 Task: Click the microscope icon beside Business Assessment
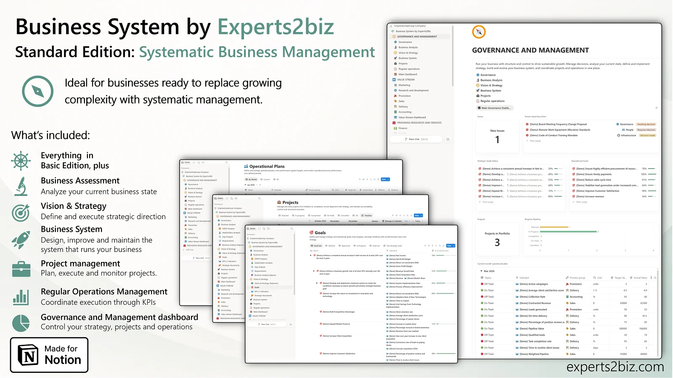click(21, 186)
